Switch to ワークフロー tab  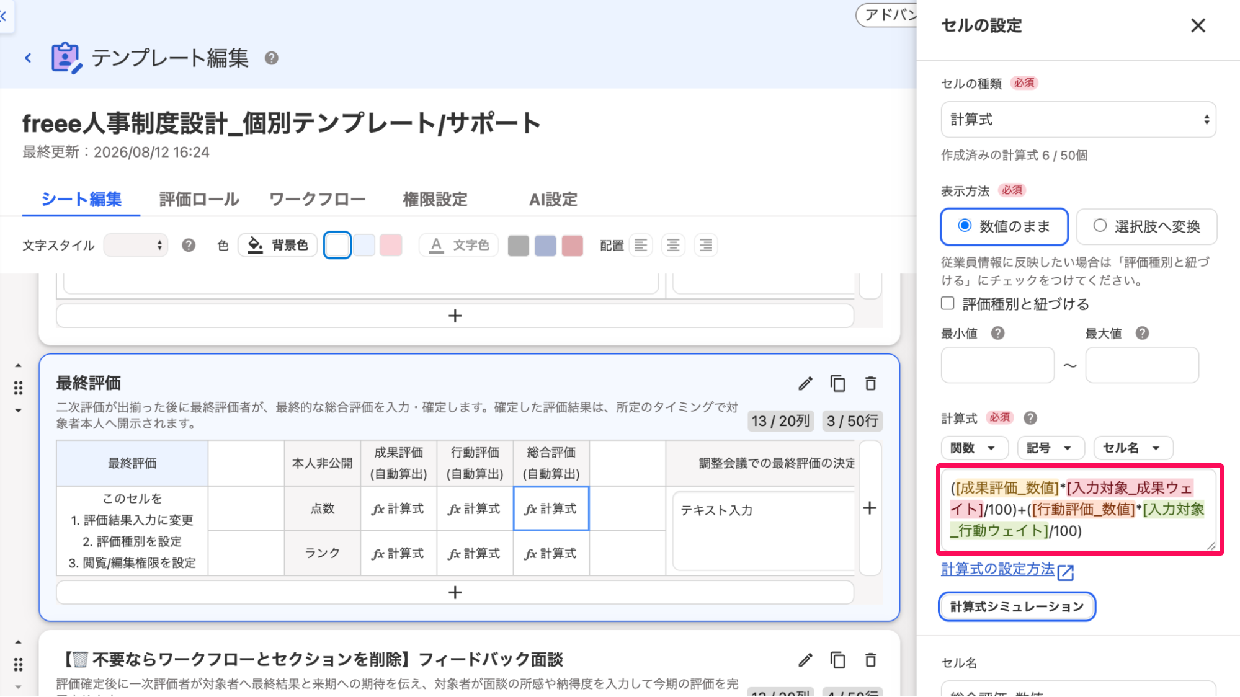[318, 200]
